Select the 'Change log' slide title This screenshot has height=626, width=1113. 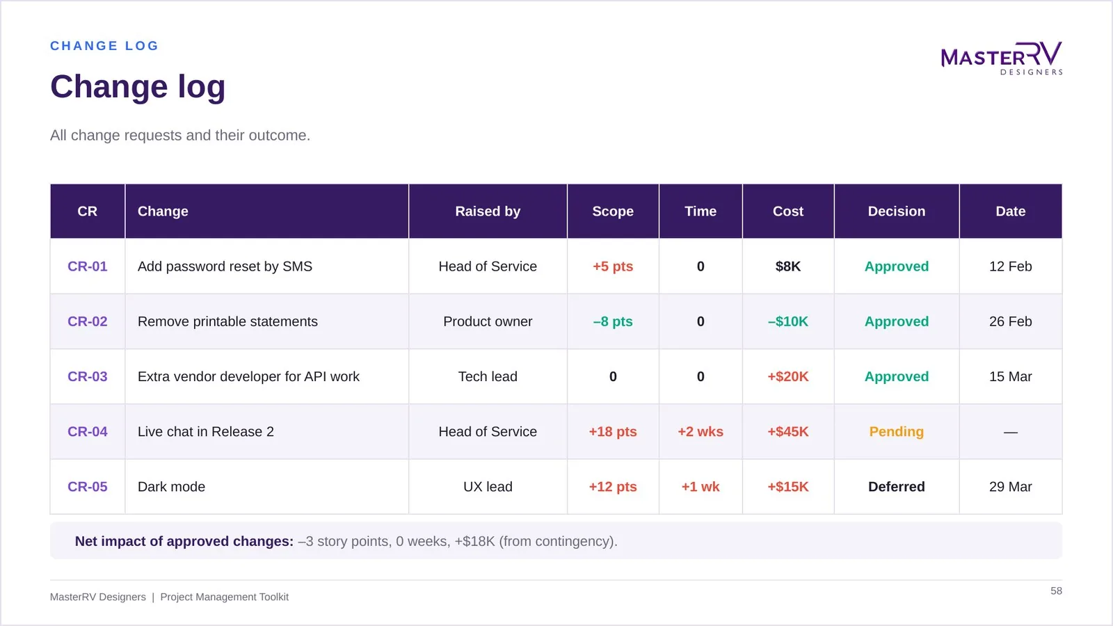pos(138,87)
